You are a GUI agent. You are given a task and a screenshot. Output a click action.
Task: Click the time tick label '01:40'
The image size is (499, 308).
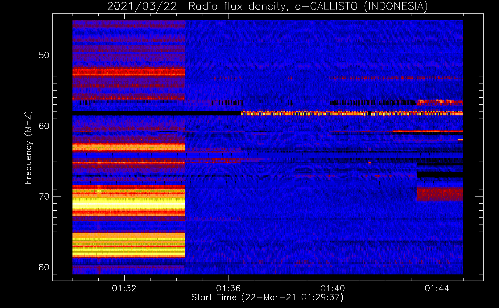[x=333, y=289]
